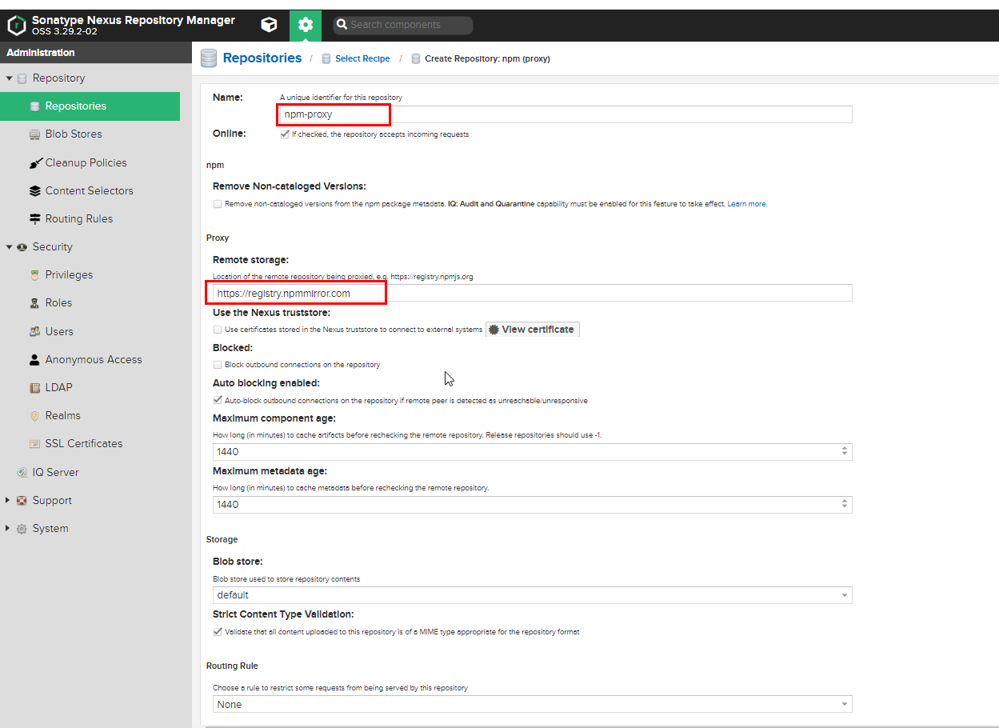Expand the System tree section

9,529
